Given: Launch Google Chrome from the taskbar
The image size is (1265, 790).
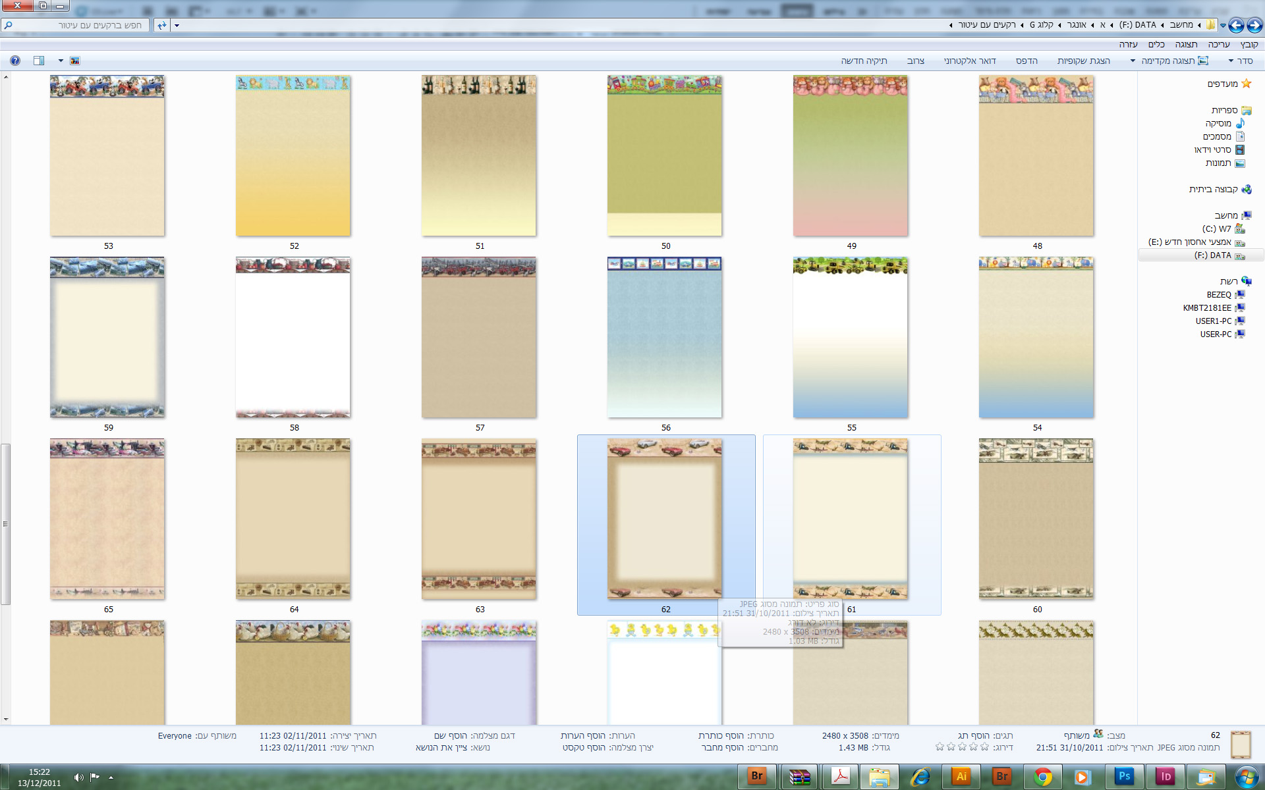Looking at the screenshot, I should point(1042,777).
